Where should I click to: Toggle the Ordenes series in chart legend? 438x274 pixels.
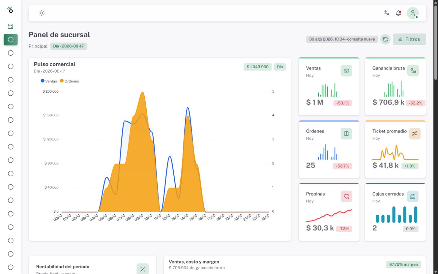69,81
